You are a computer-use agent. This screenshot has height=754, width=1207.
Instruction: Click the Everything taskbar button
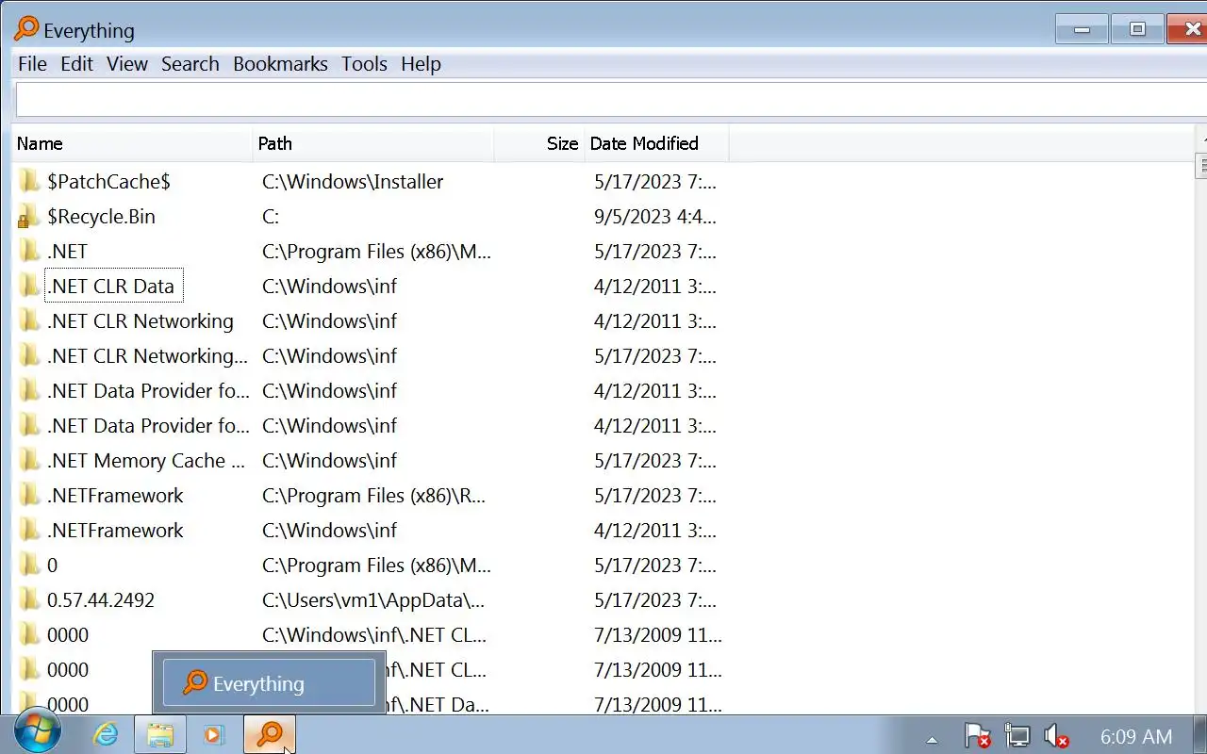(x=270, y=734)
